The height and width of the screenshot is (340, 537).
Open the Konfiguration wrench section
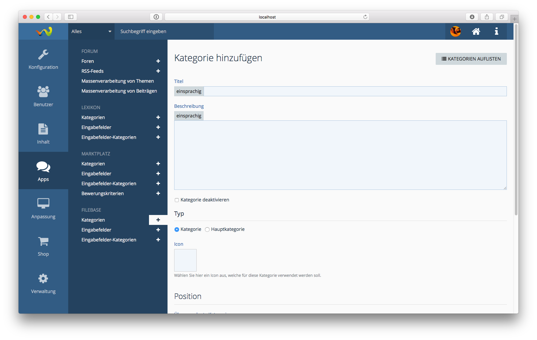(43, 60)
